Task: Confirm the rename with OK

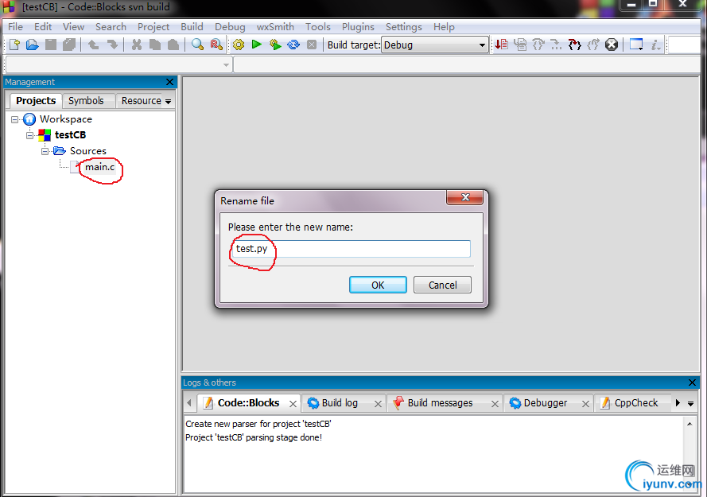Action: pos(378,285)
